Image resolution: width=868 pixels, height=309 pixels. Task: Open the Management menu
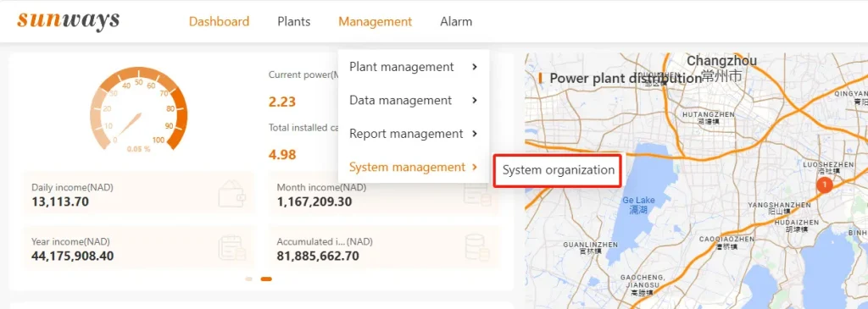(x=376, y=21)
